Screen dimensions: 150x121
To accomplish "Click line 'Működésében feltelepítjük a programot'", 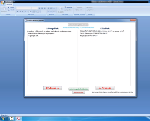I will [x=42, y=33].
